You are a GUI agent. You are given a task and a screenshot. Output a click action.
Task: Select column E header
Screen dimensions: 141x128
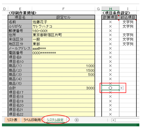20,9
